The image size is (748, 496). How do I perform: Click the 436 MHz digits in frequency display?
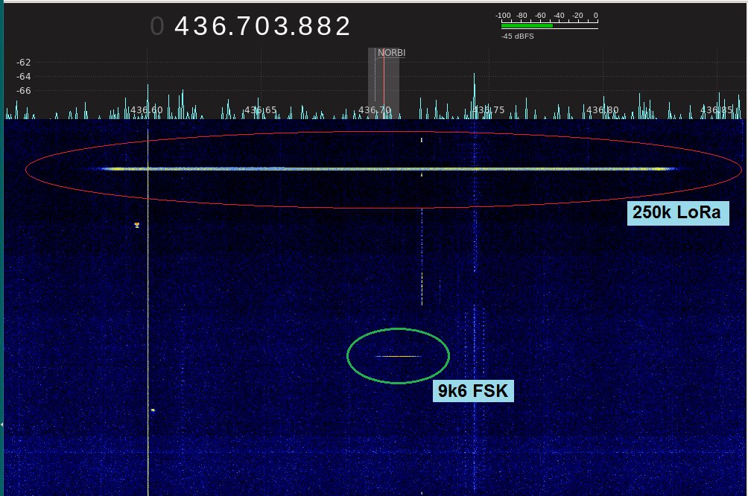point(197,26)
